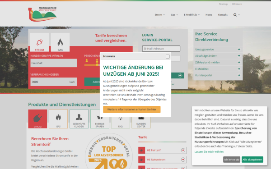Select first person icon on Personen slider

(x=87, y=61)
